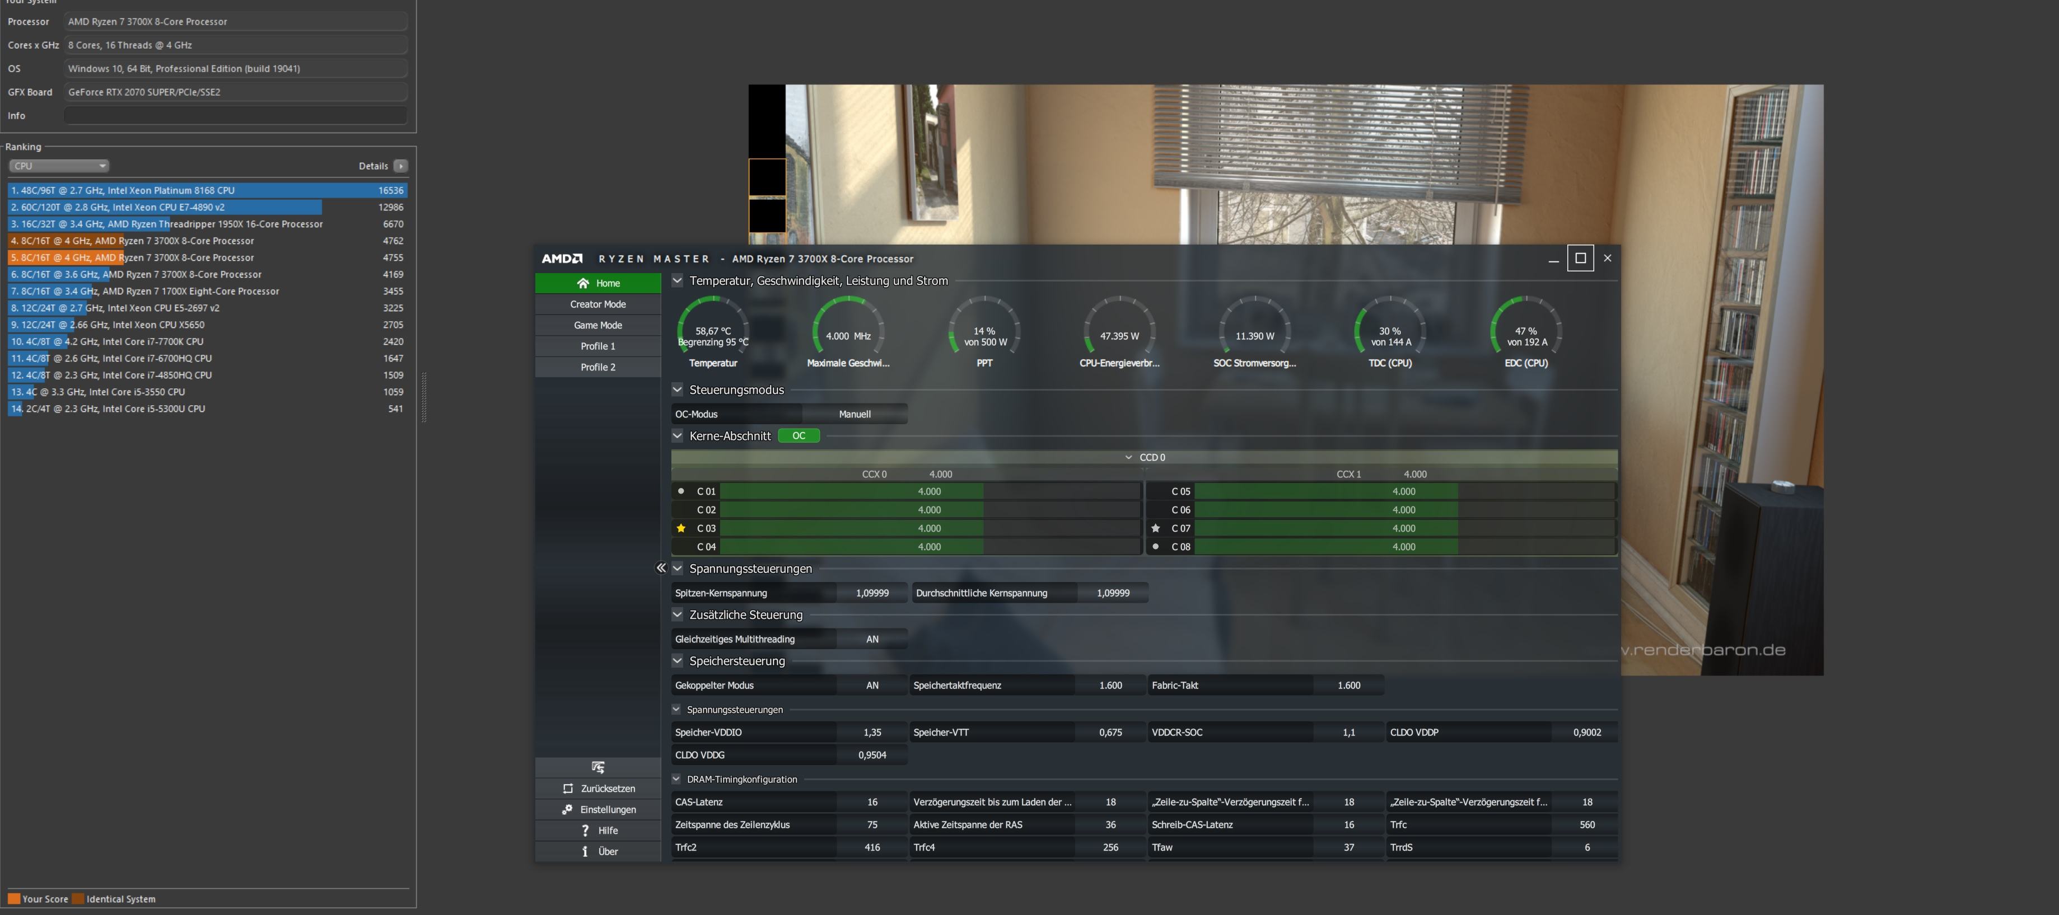Collapse the sidebar with the double-chevron arrow
The height and width of the screenshot is (915, 2059).
(661, 567)
